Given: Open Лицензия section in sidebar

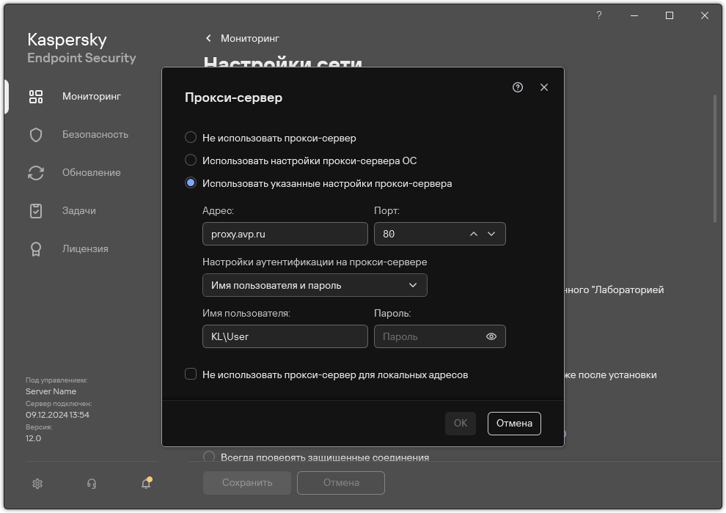Looking at the screenshot, I should tap(85, 249).
